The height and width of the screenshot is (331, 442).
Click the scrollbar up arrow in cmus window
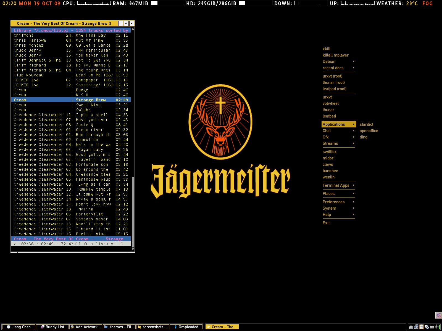coord(133,29)
